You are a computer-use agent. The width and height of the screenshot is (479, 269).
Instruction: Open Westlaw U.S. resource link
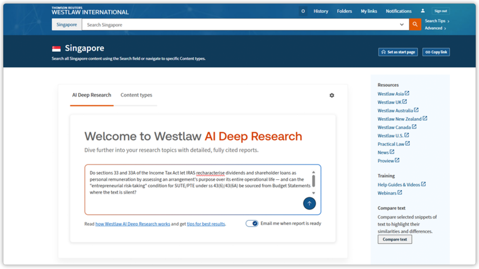(393, 136)
